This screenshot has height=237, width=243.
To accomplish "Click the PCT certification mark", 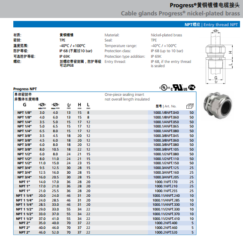I will pyautogui.click(x=192, y=87).
